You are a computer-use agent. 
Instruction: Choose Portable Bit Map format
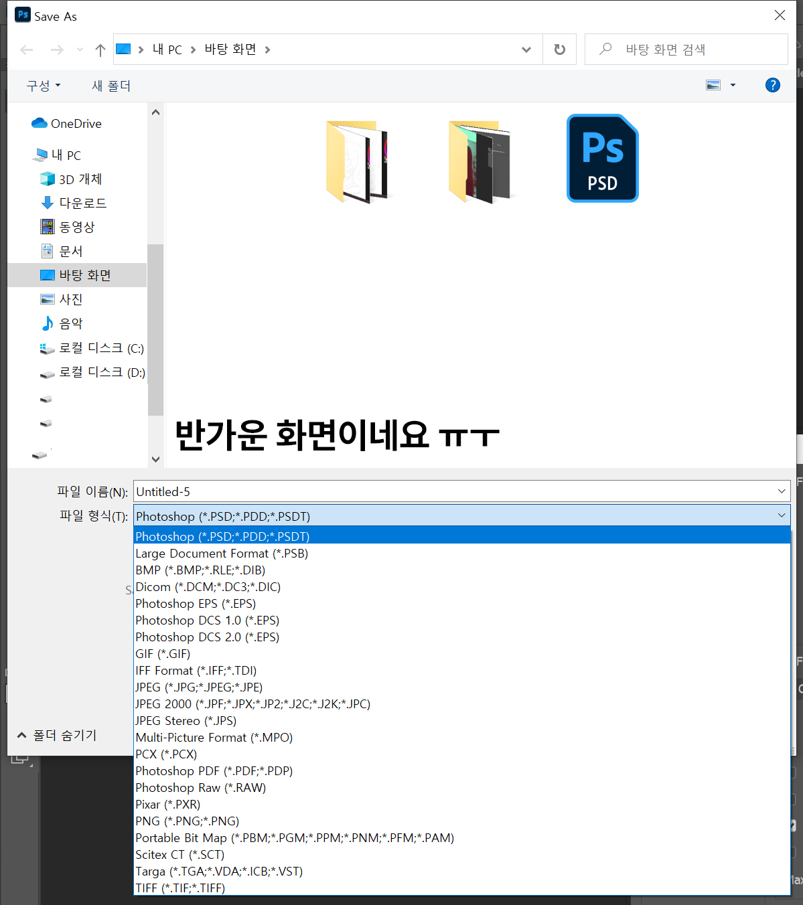[462, 838]
